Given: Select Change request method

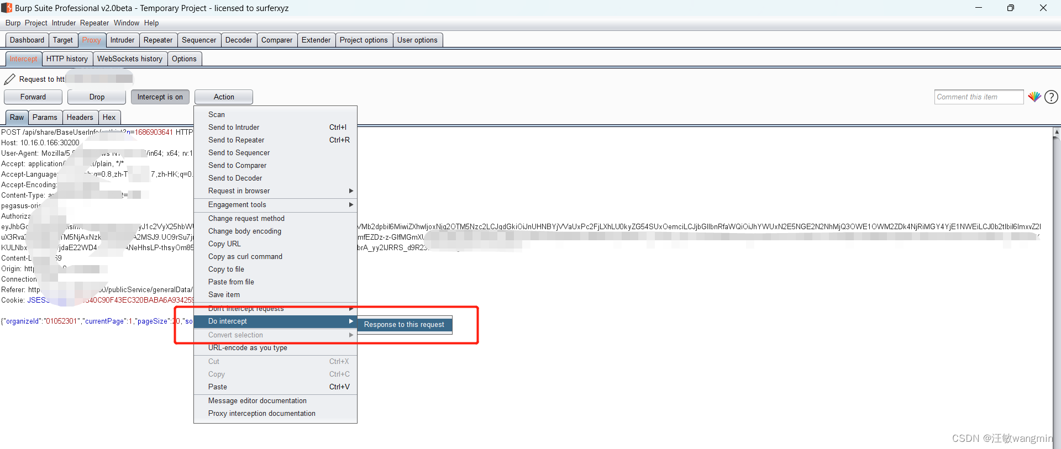Looking at the screenshot, I should (275, 218).
